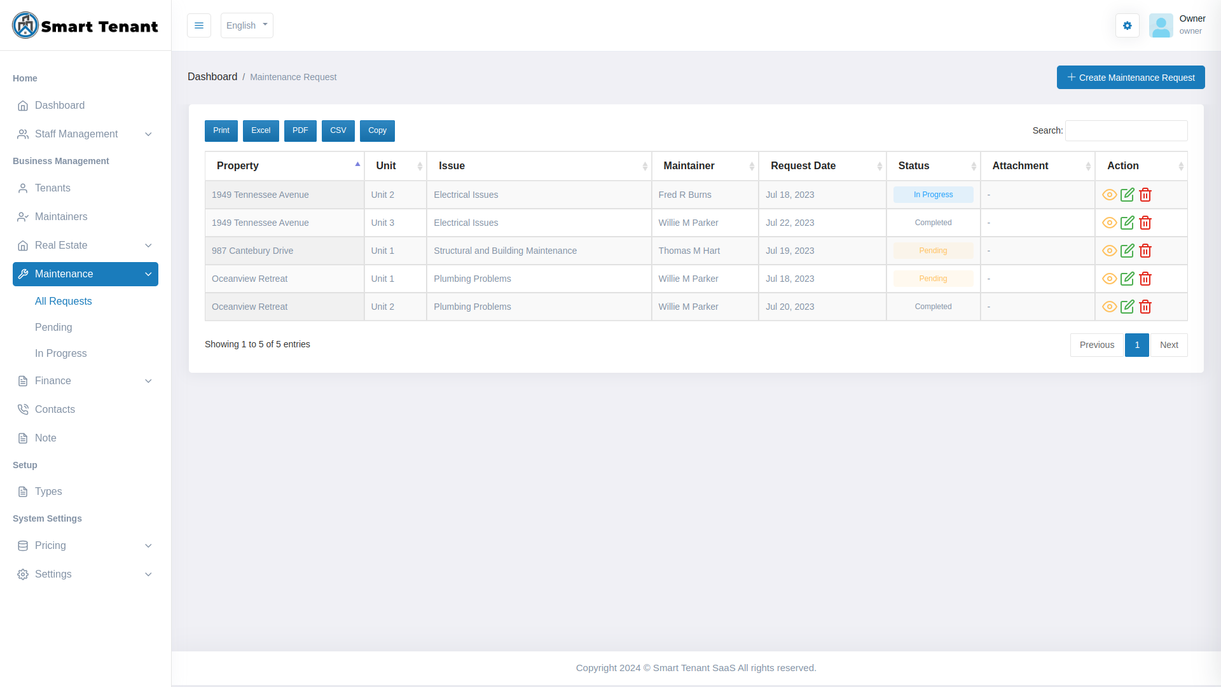
Task: Click the view eye icon for the Pending Plumbing request
Action: click(1110, 279)
